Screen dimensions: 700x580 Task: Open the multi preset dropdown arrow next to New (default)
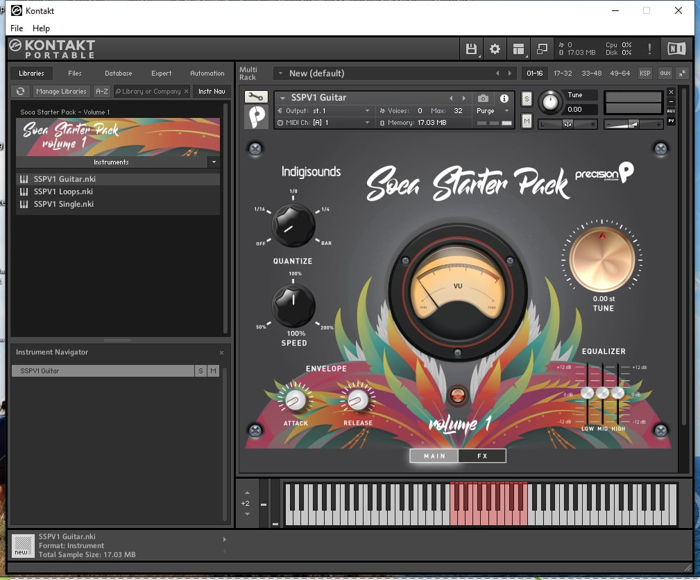pyautogui.click(x=280, y=74)
